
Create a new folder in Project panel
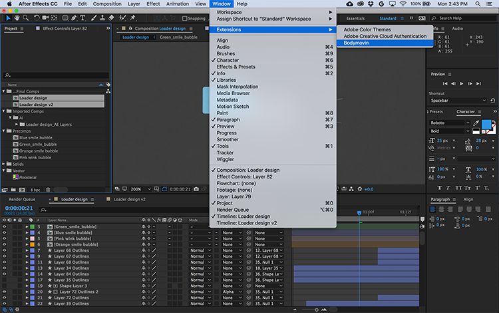pyautogui.click(x=13, y=190)
